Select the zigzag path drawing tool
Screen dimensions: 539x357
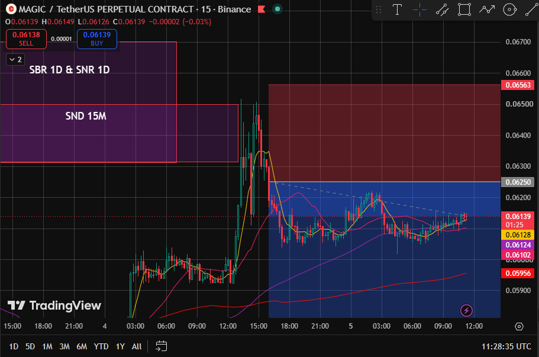487,9
